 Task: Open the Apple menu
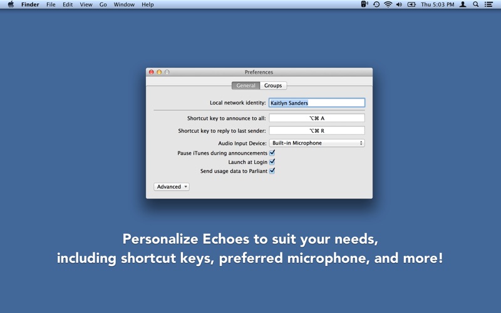(x=11, y=4)
